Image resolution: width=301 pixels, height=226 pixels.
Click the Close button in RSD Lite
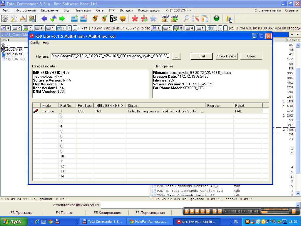click(x=251, y=56)
